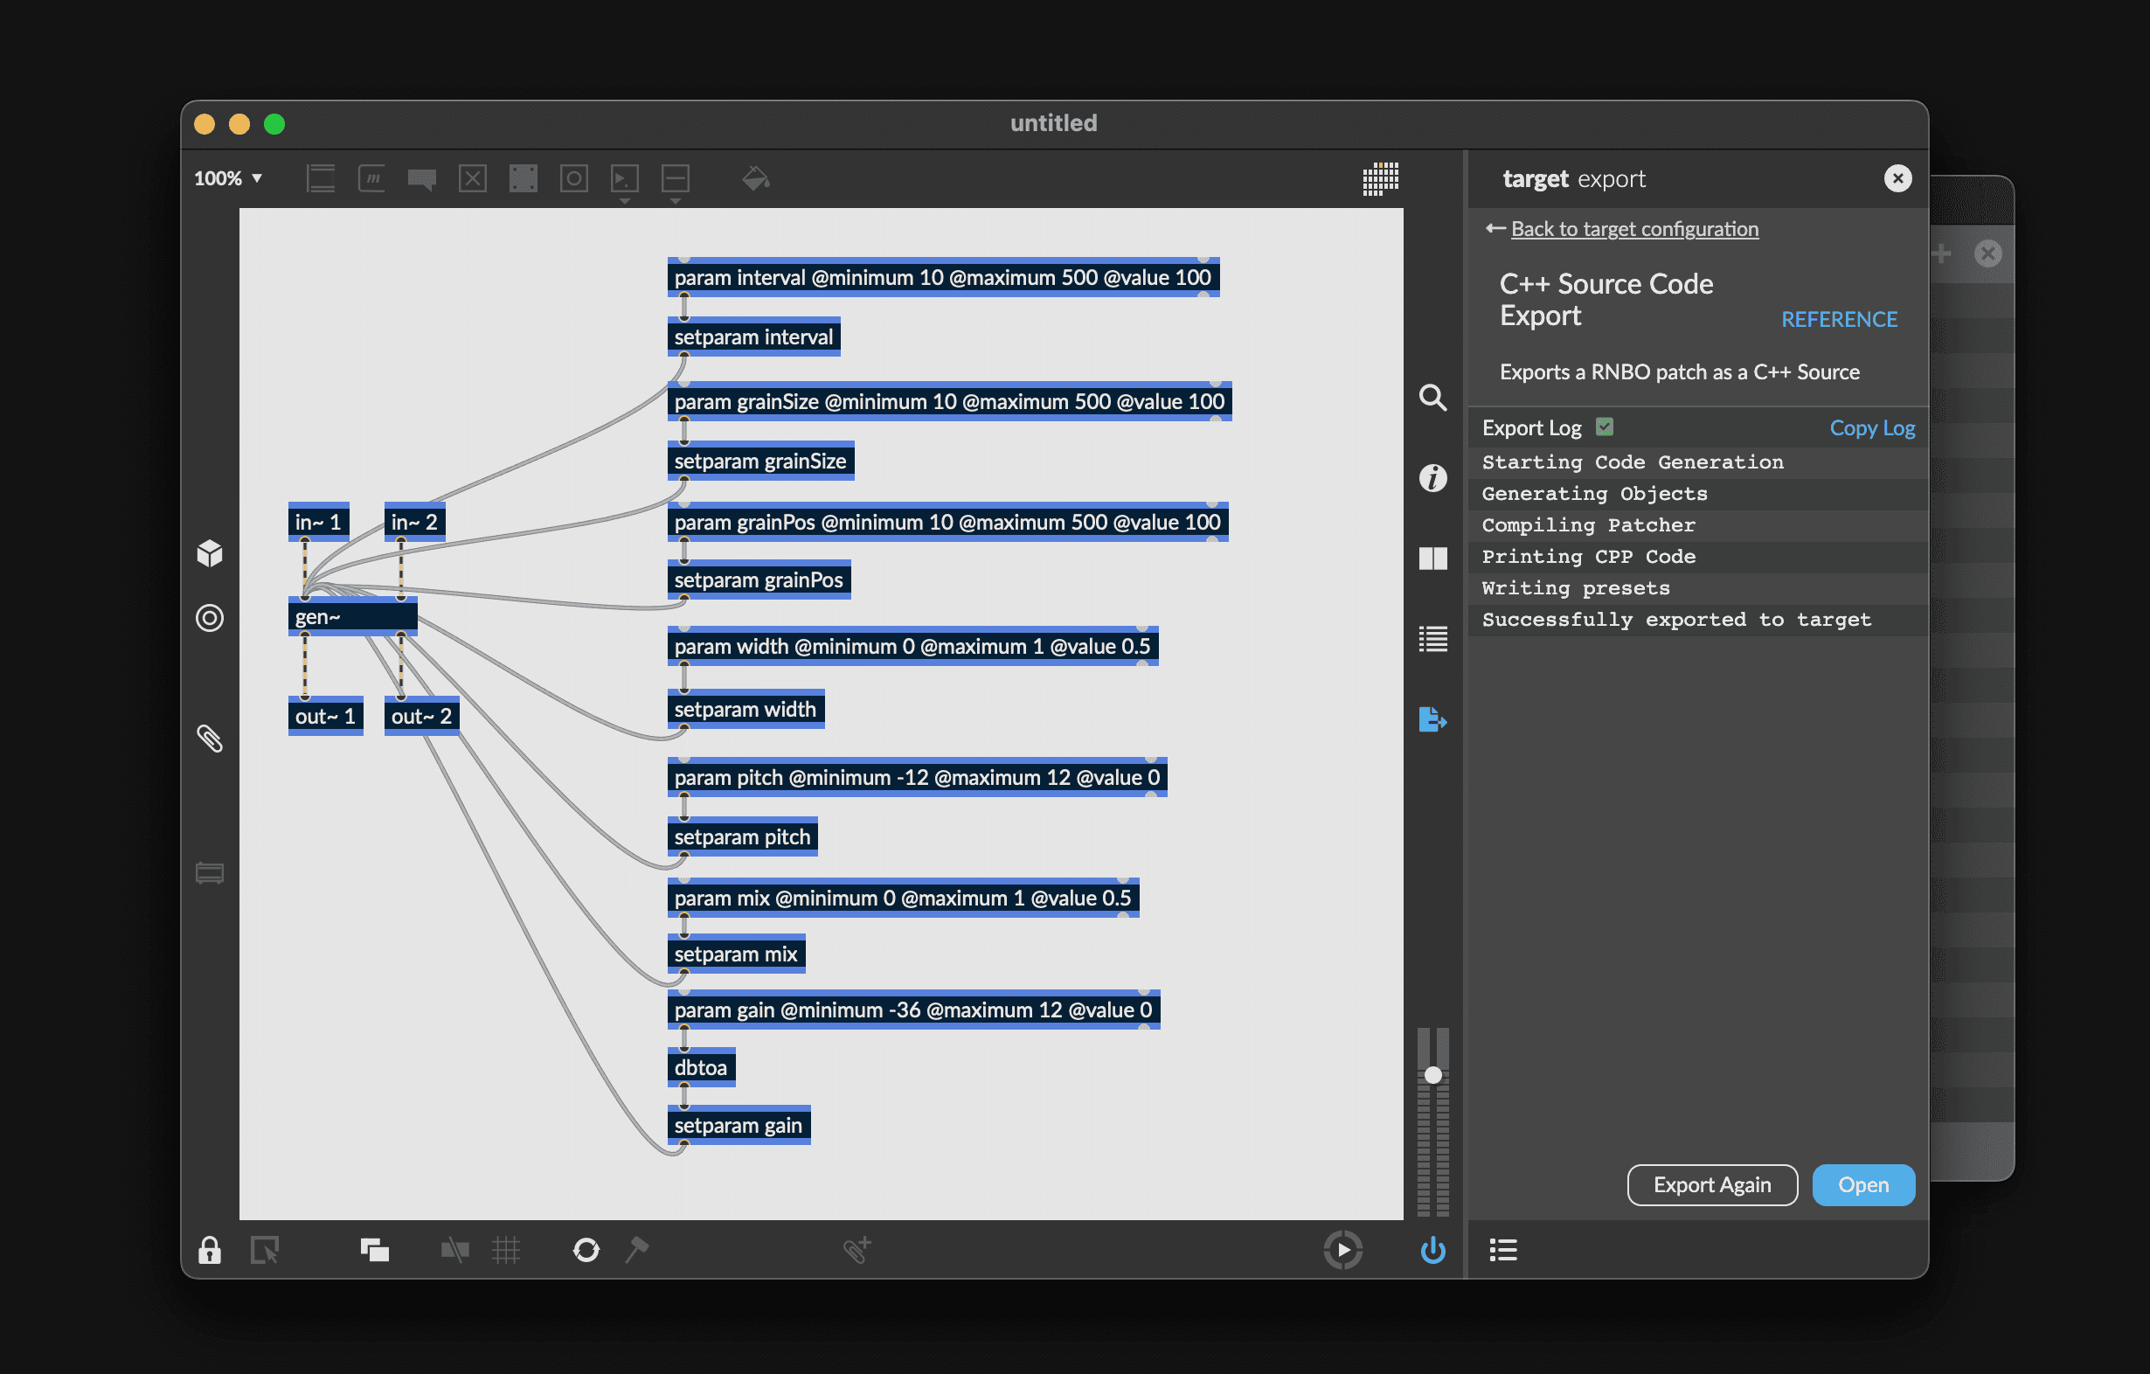
Task: Toggle the patcher lock icon
Action: [210, 1250]
